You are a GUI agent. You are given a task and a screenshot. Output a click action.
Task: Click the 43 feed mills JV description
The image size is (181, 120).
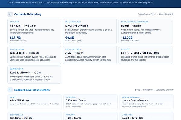pyautogui.click(x=88, y=58)
